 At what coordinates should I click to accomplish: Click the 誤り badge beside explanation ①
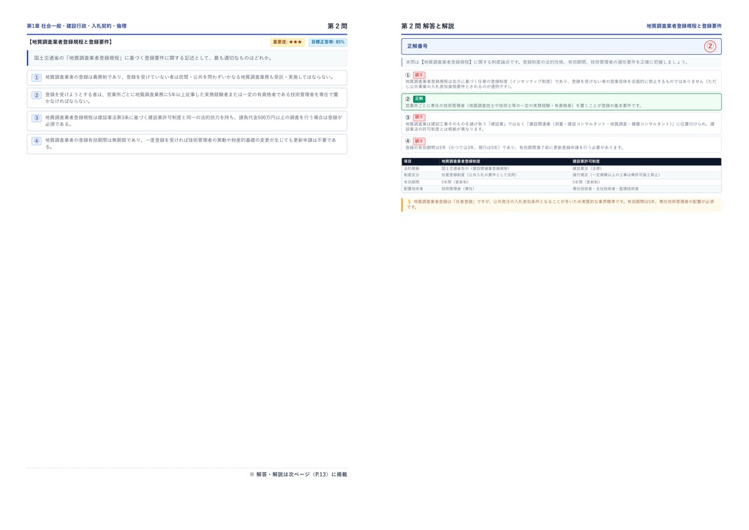[x=419, y=75]
